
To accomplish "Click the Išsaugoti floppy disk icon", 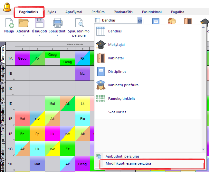I will (39, 23).
